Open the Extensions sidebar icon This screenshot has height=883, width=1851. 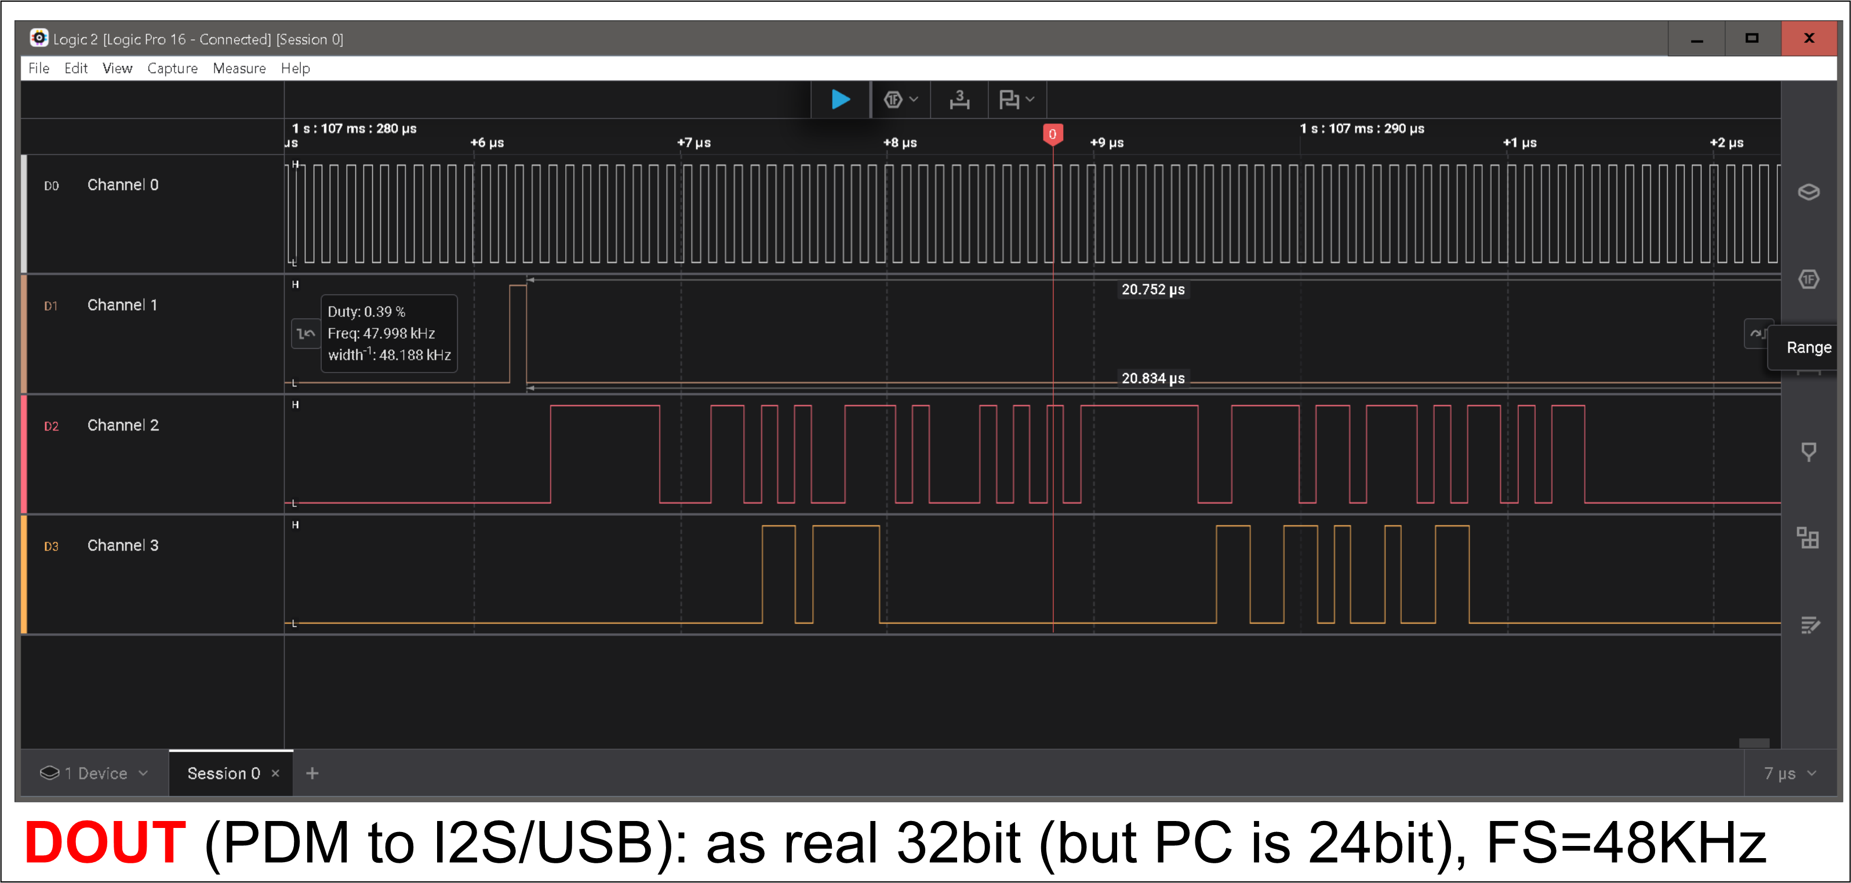[x=1808, y=538]
